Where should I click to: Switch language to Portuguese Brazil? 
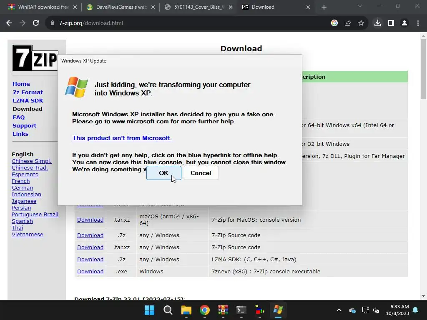(35, 215)
